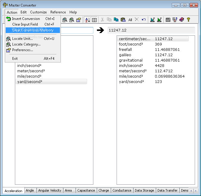Select mile/second² row showing 0.06988636364
Screen dimensions: 201x196
tap(153, 76)
